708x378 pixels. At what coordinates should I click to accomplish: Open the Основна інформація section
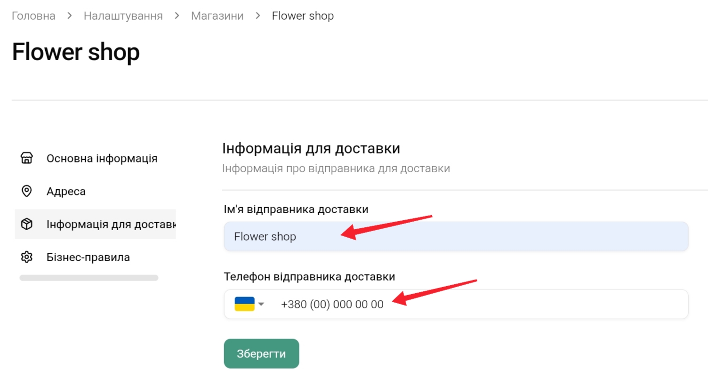(x=102, y=158)
